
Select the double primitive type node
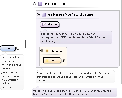point(49,24)
